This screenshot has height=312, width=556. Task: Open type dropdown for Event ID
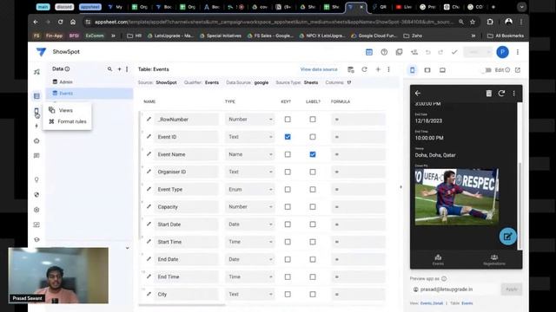click(x=249, y=137)
